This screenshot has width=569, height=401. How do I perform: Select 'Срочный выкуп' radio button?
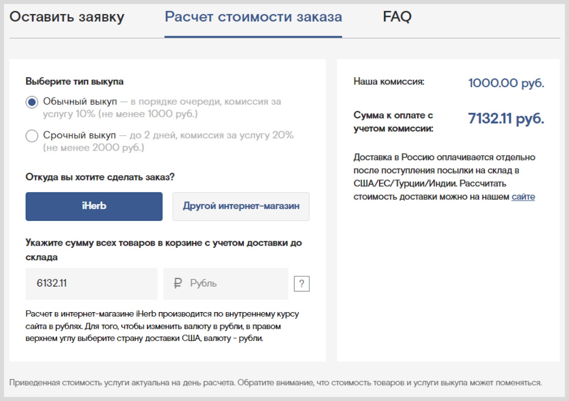32,136
